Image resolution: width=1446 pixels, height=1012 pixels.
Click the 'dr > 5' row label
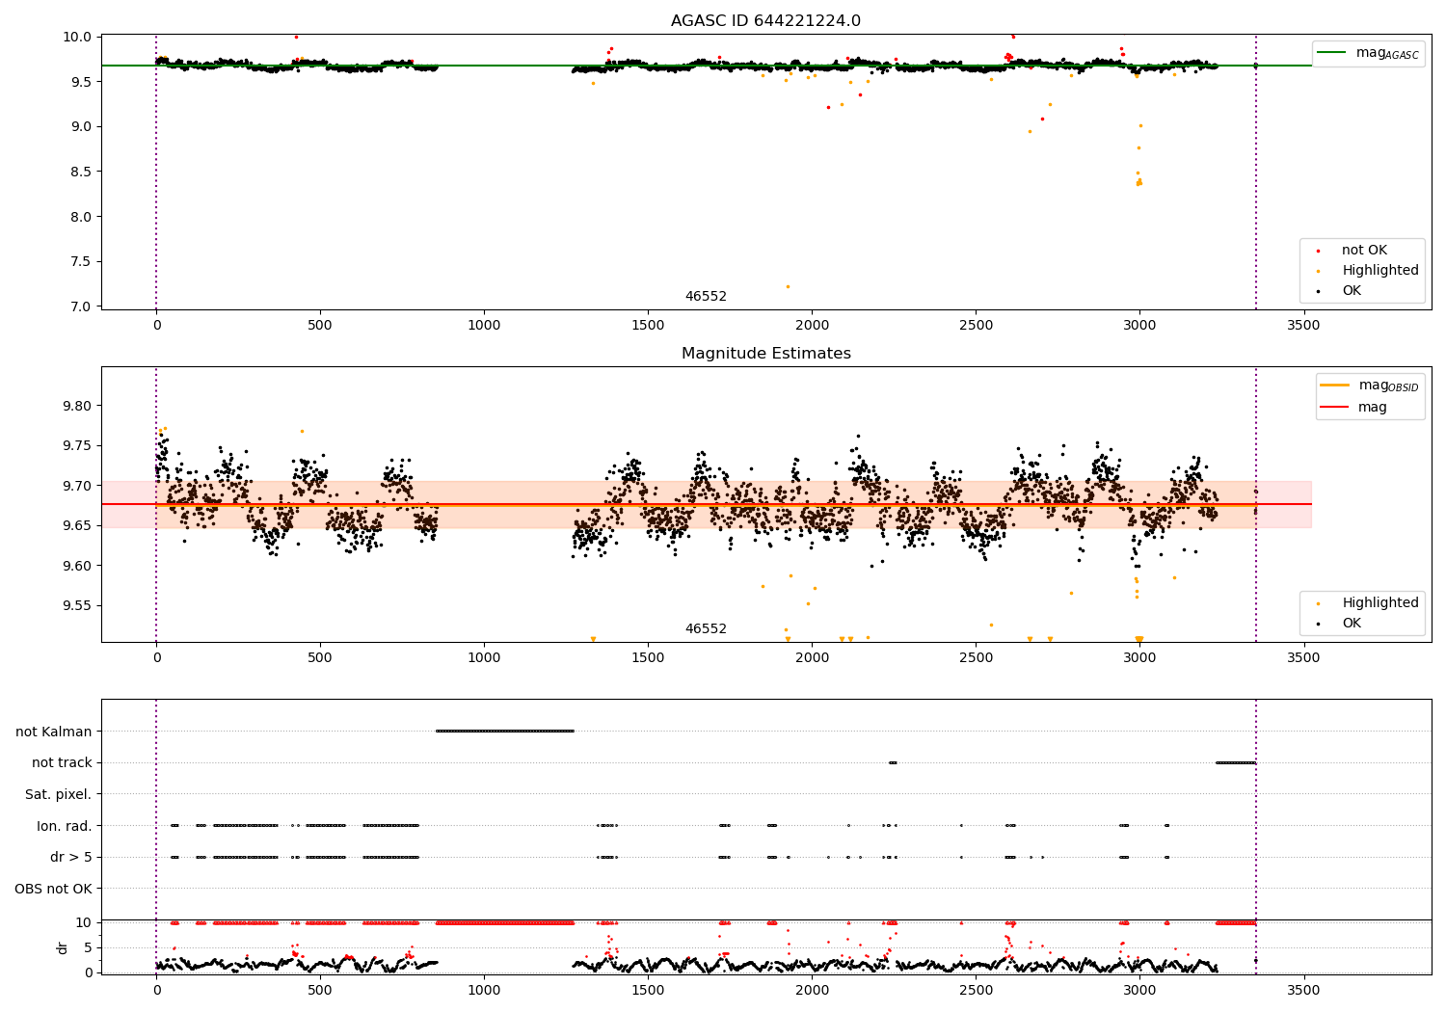(x=71, y=857)
